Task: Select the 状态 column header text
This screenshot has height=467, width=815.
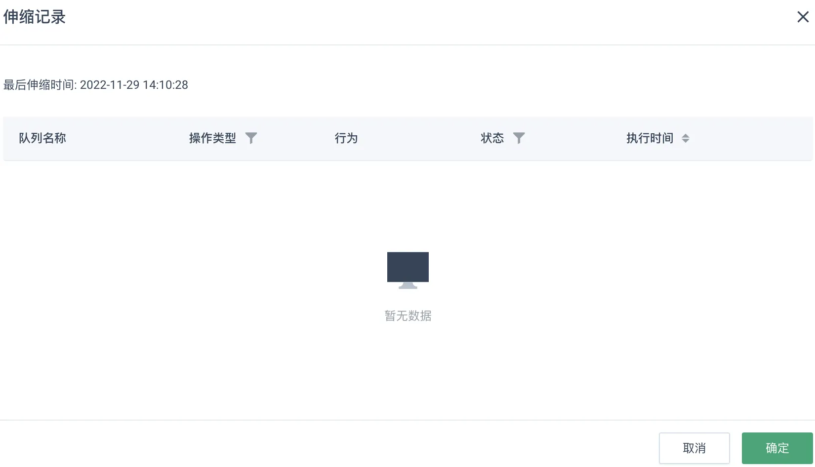Action: [492, 138]
